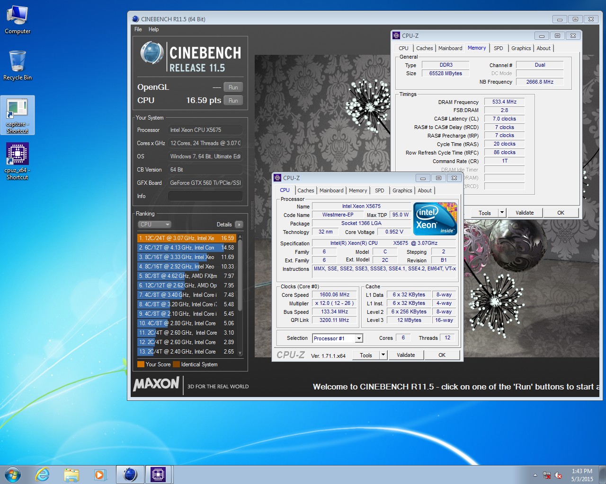The width and height of the screenshot is (606, 484).
Task: Click the Identical System legend swatch
Action: 176,364
